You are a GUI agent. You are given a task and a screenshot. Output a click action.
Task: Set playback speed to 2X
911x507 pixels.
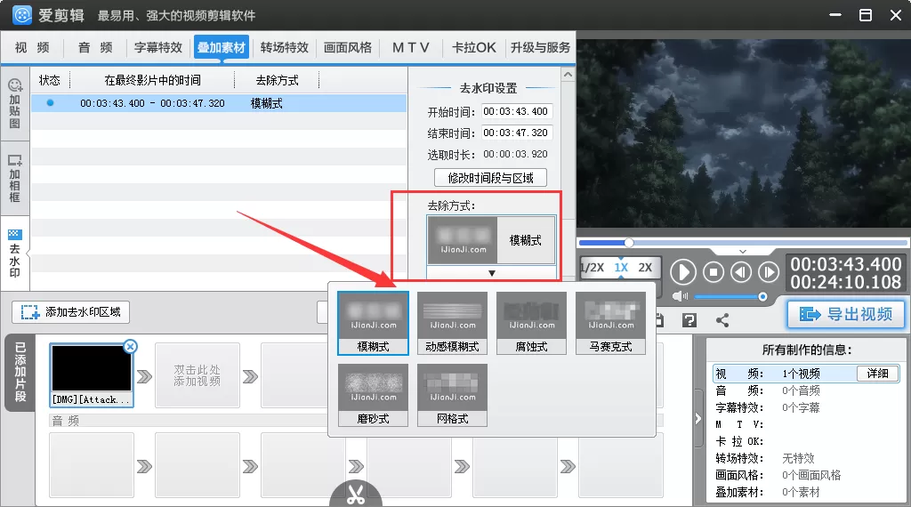(645, 268)
